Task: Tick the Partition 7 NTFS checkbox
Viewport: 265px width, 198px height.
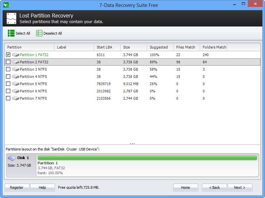Action: pyautogui.click(x=8, y=98)
